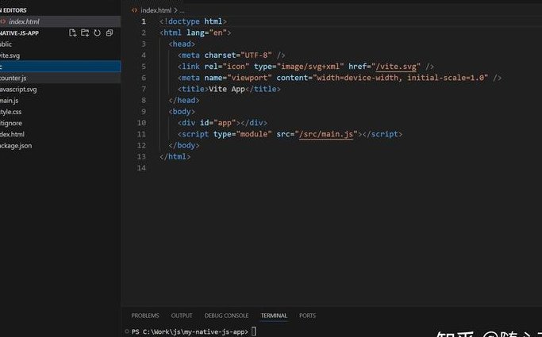The height and width of the screenshot is (337, 542).
Task: Switch to the Problems panel tab
Action: (x=145, y=316)
